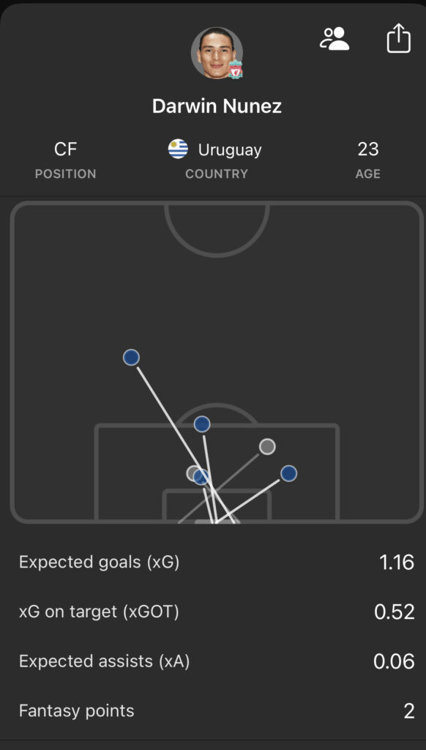Open the compare players icon
Screen dimensions: 426x750
tap(335, 38)
